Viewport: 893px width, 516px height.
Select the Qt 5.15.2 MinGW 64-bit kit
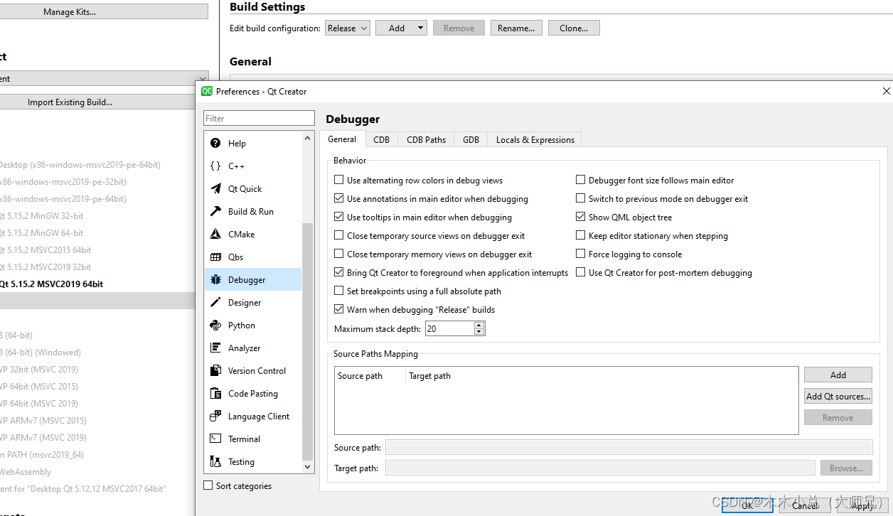coord(41,232)
